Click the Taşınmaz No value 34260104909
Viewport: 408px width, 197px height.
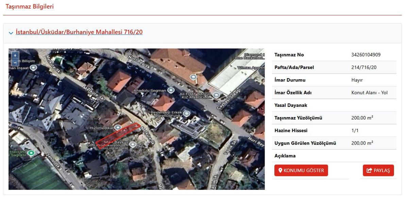(x=365, y=55)
